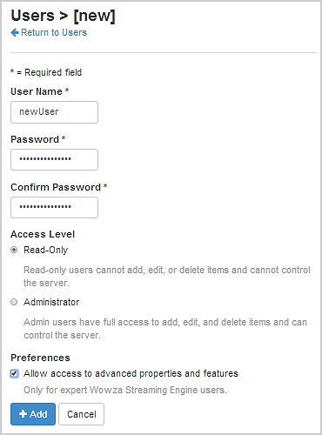This screenshot has width=322, height=435.
Task: Click the blue back arrow icon
Action: point(15,32)
